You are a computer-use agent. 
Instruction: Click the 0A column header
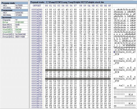pyautogui.click(x=89, y=6)
